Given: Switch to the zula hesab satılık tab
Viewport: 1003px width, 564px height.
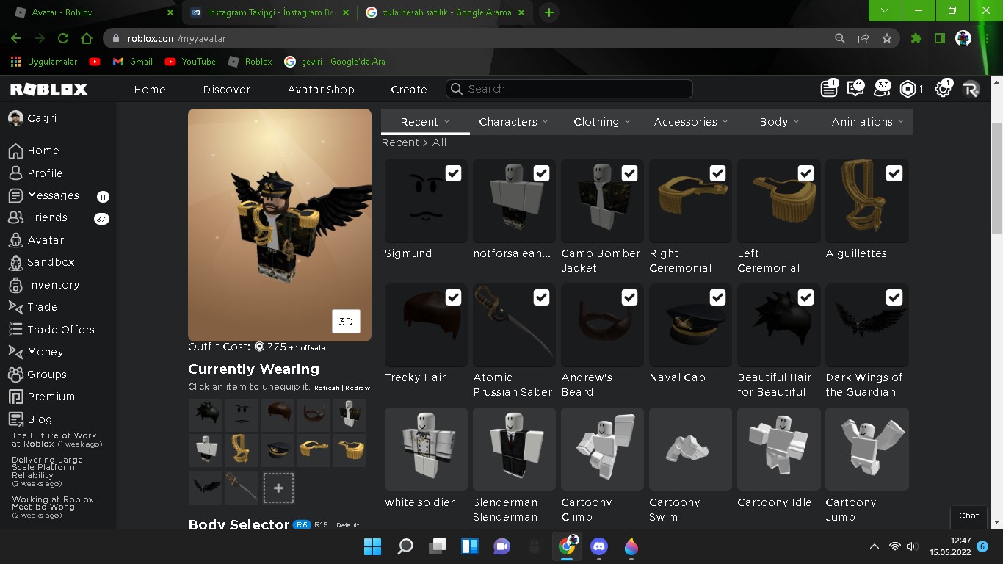Looking at the screenshot, I should tap(445, 12).
